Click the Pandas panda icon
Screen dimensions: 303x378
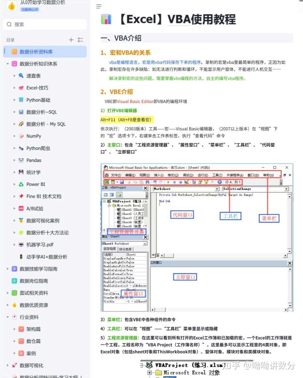pyautogui.click(x=21, y=160)
